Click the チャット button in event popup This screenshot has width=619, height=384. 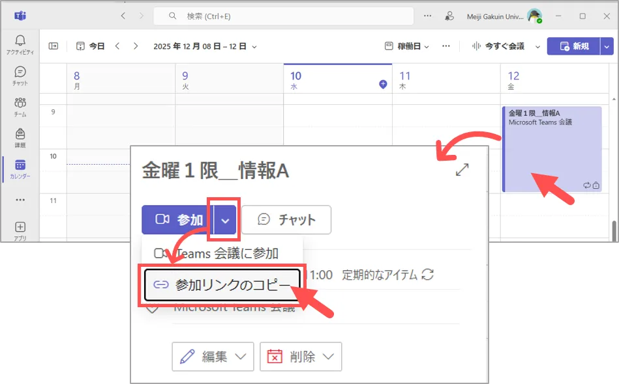click(x=286, y=220)
